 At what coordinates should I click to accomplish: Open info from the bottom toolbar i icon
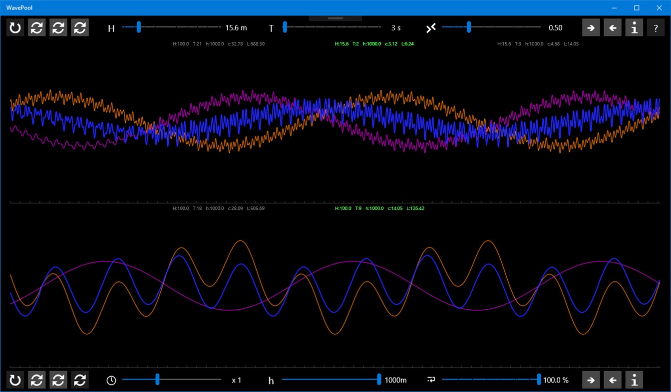tap(634, 380)
